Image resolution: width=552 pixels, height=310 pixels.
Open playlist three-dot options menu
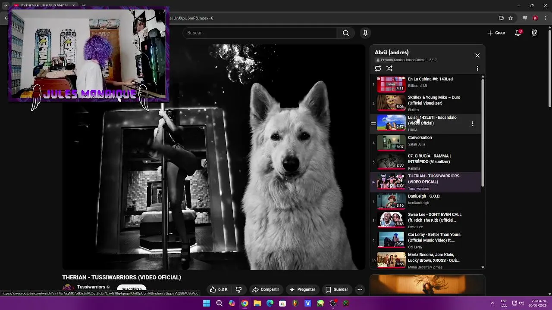point(477,68)
